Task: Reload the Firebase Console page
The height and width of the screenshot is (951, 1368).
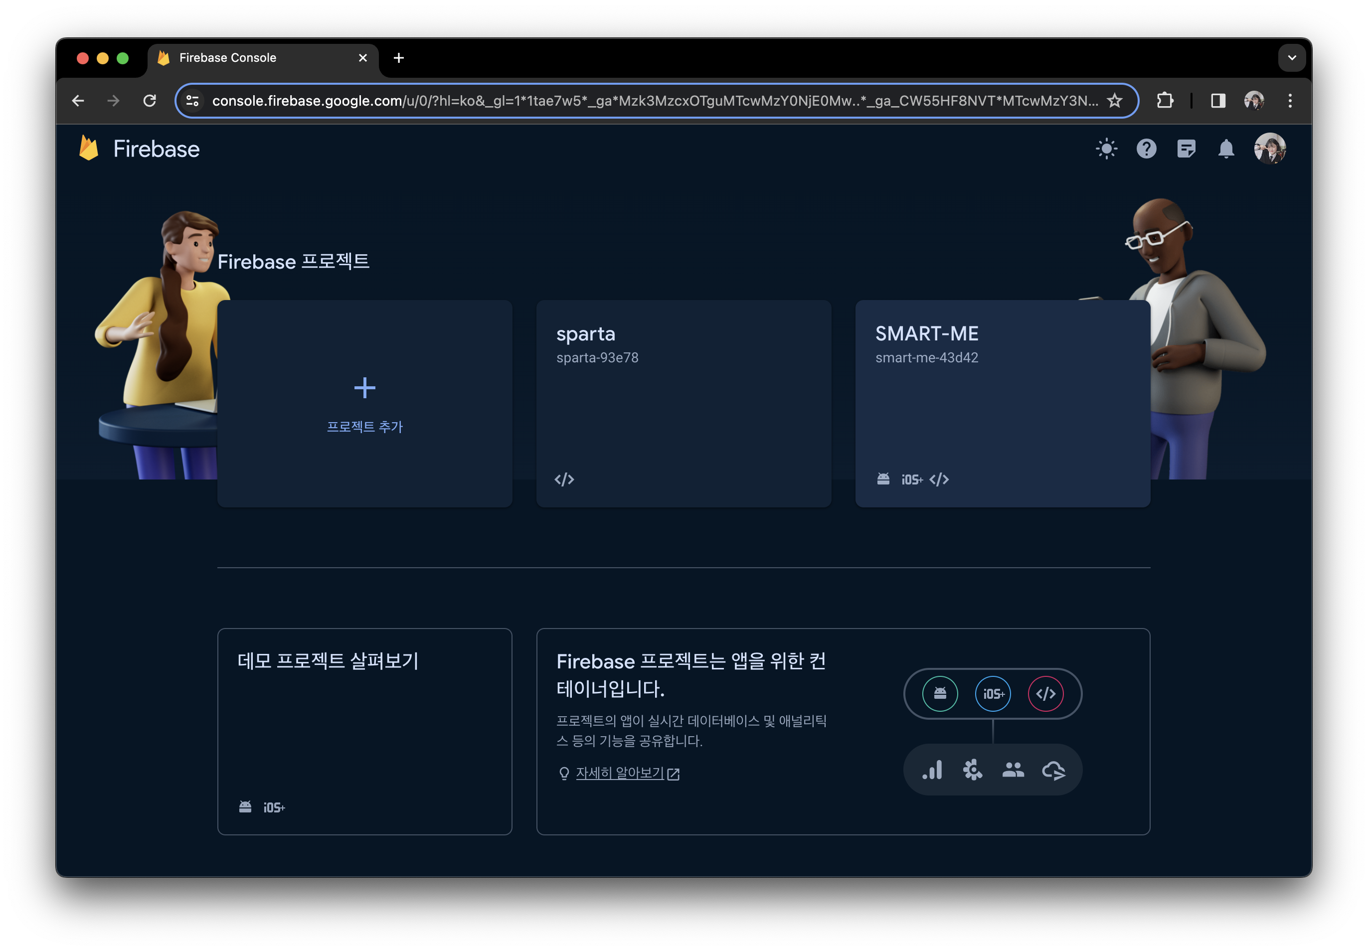Action: 150,101
